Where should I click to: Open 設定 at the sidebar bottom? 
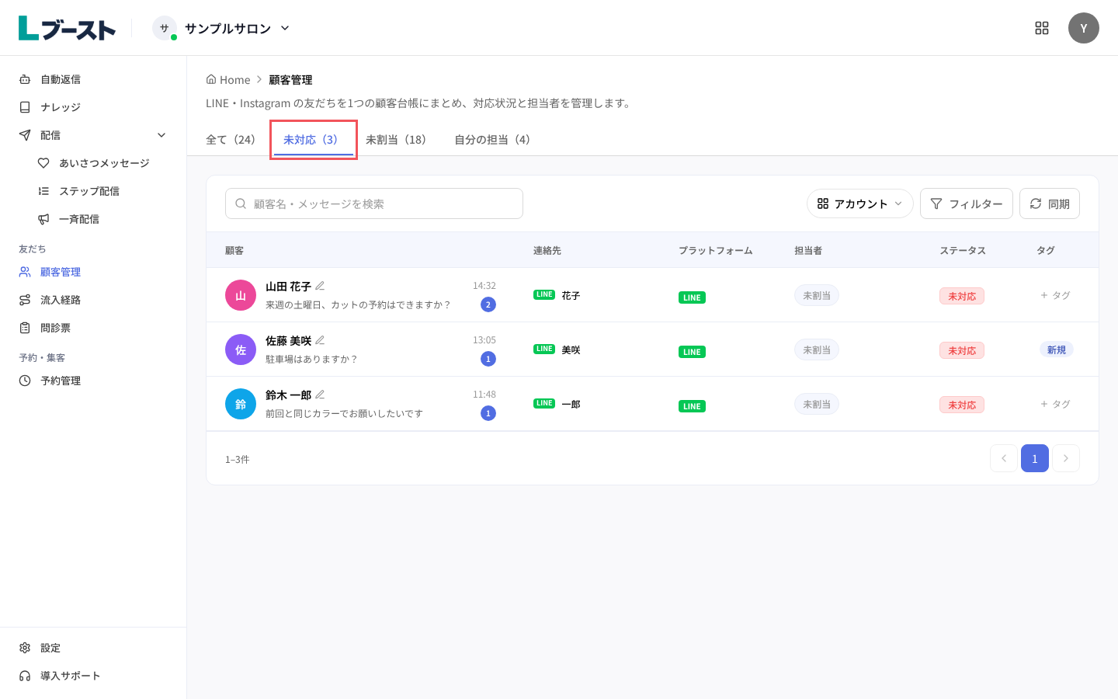click(x=93, y=648)
